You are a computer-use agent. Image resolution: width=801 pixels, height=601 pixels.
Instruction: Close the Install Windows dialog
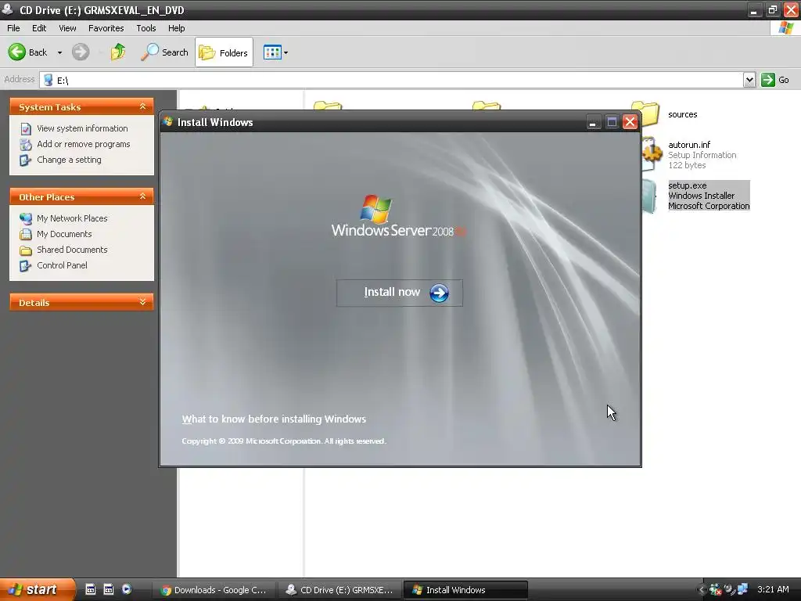coord(630,122)
